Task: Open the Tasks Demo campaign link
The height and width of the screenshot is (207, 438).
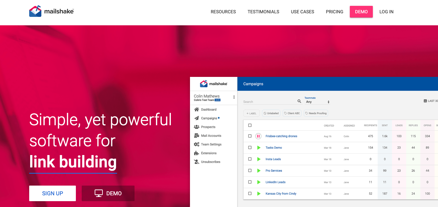Action: [274, 148]
